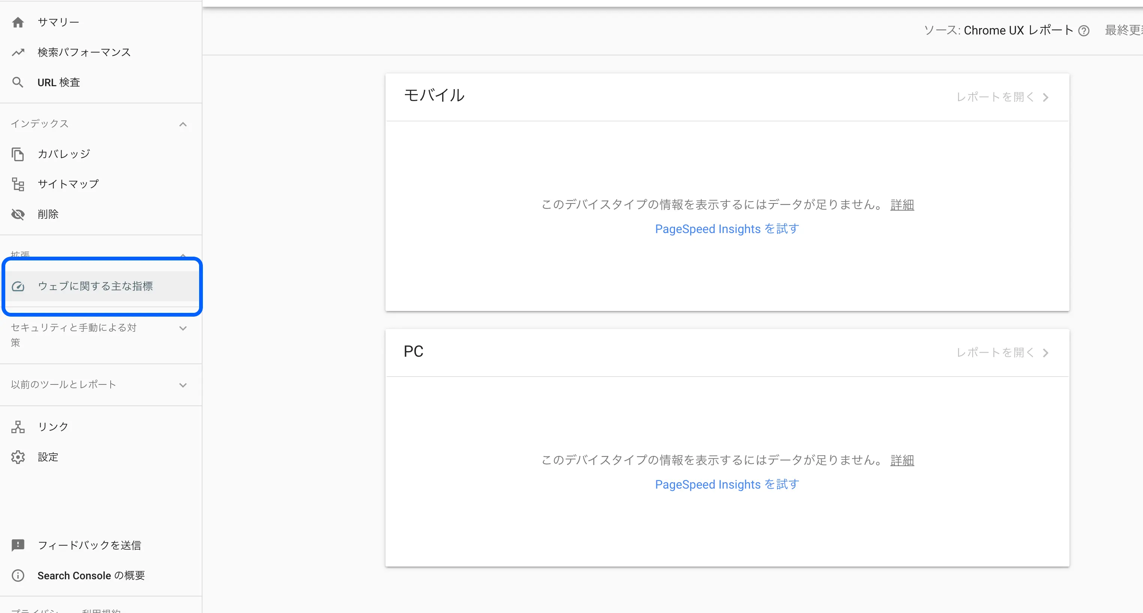1143x613 pixels.
Task: Open the サマリー page
Action: (101, 22)
